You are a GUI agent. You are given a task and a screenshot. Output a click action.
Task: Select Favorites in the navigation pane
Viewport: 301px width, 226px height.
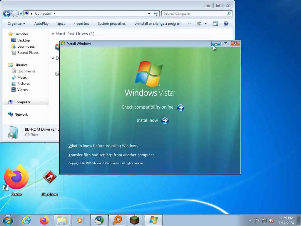(21, 34)
